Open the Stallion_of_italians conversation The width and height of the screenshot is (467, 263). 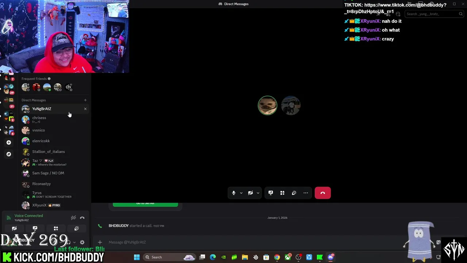pyautogui.click(x=55, y=152)
